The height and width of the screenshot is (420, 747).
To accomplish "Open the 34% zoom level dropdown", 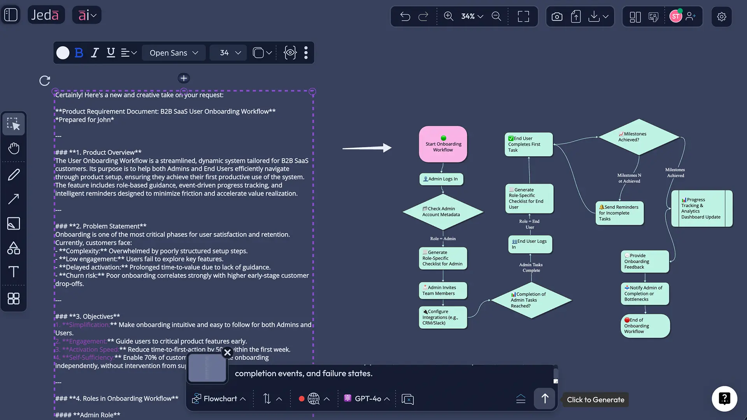I will (472, 16).
